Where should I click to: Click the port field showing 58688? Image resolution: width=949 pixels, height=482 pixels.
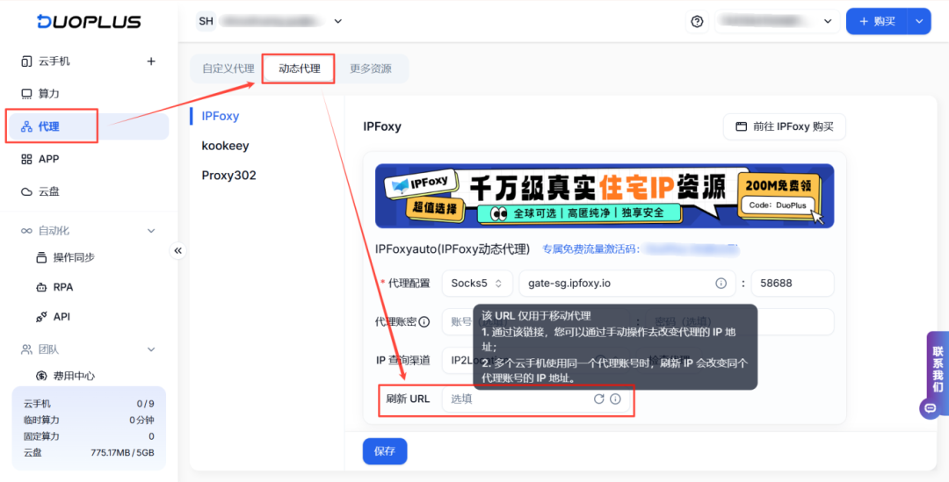(793, 283)
